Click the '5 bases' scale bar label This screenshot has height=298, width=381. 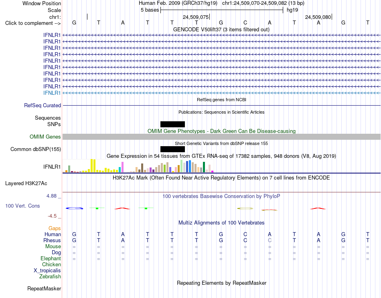coord(150,10)
